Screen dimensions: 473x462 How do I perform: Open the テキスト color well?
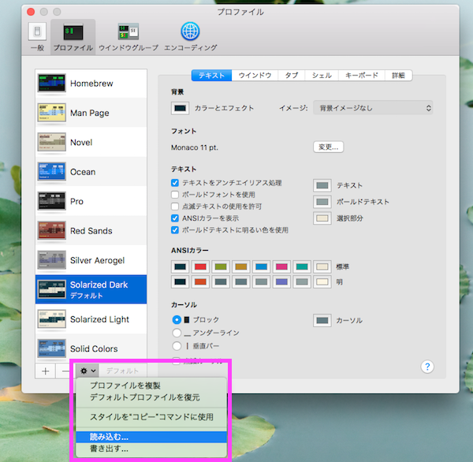[x=322, y=185]
